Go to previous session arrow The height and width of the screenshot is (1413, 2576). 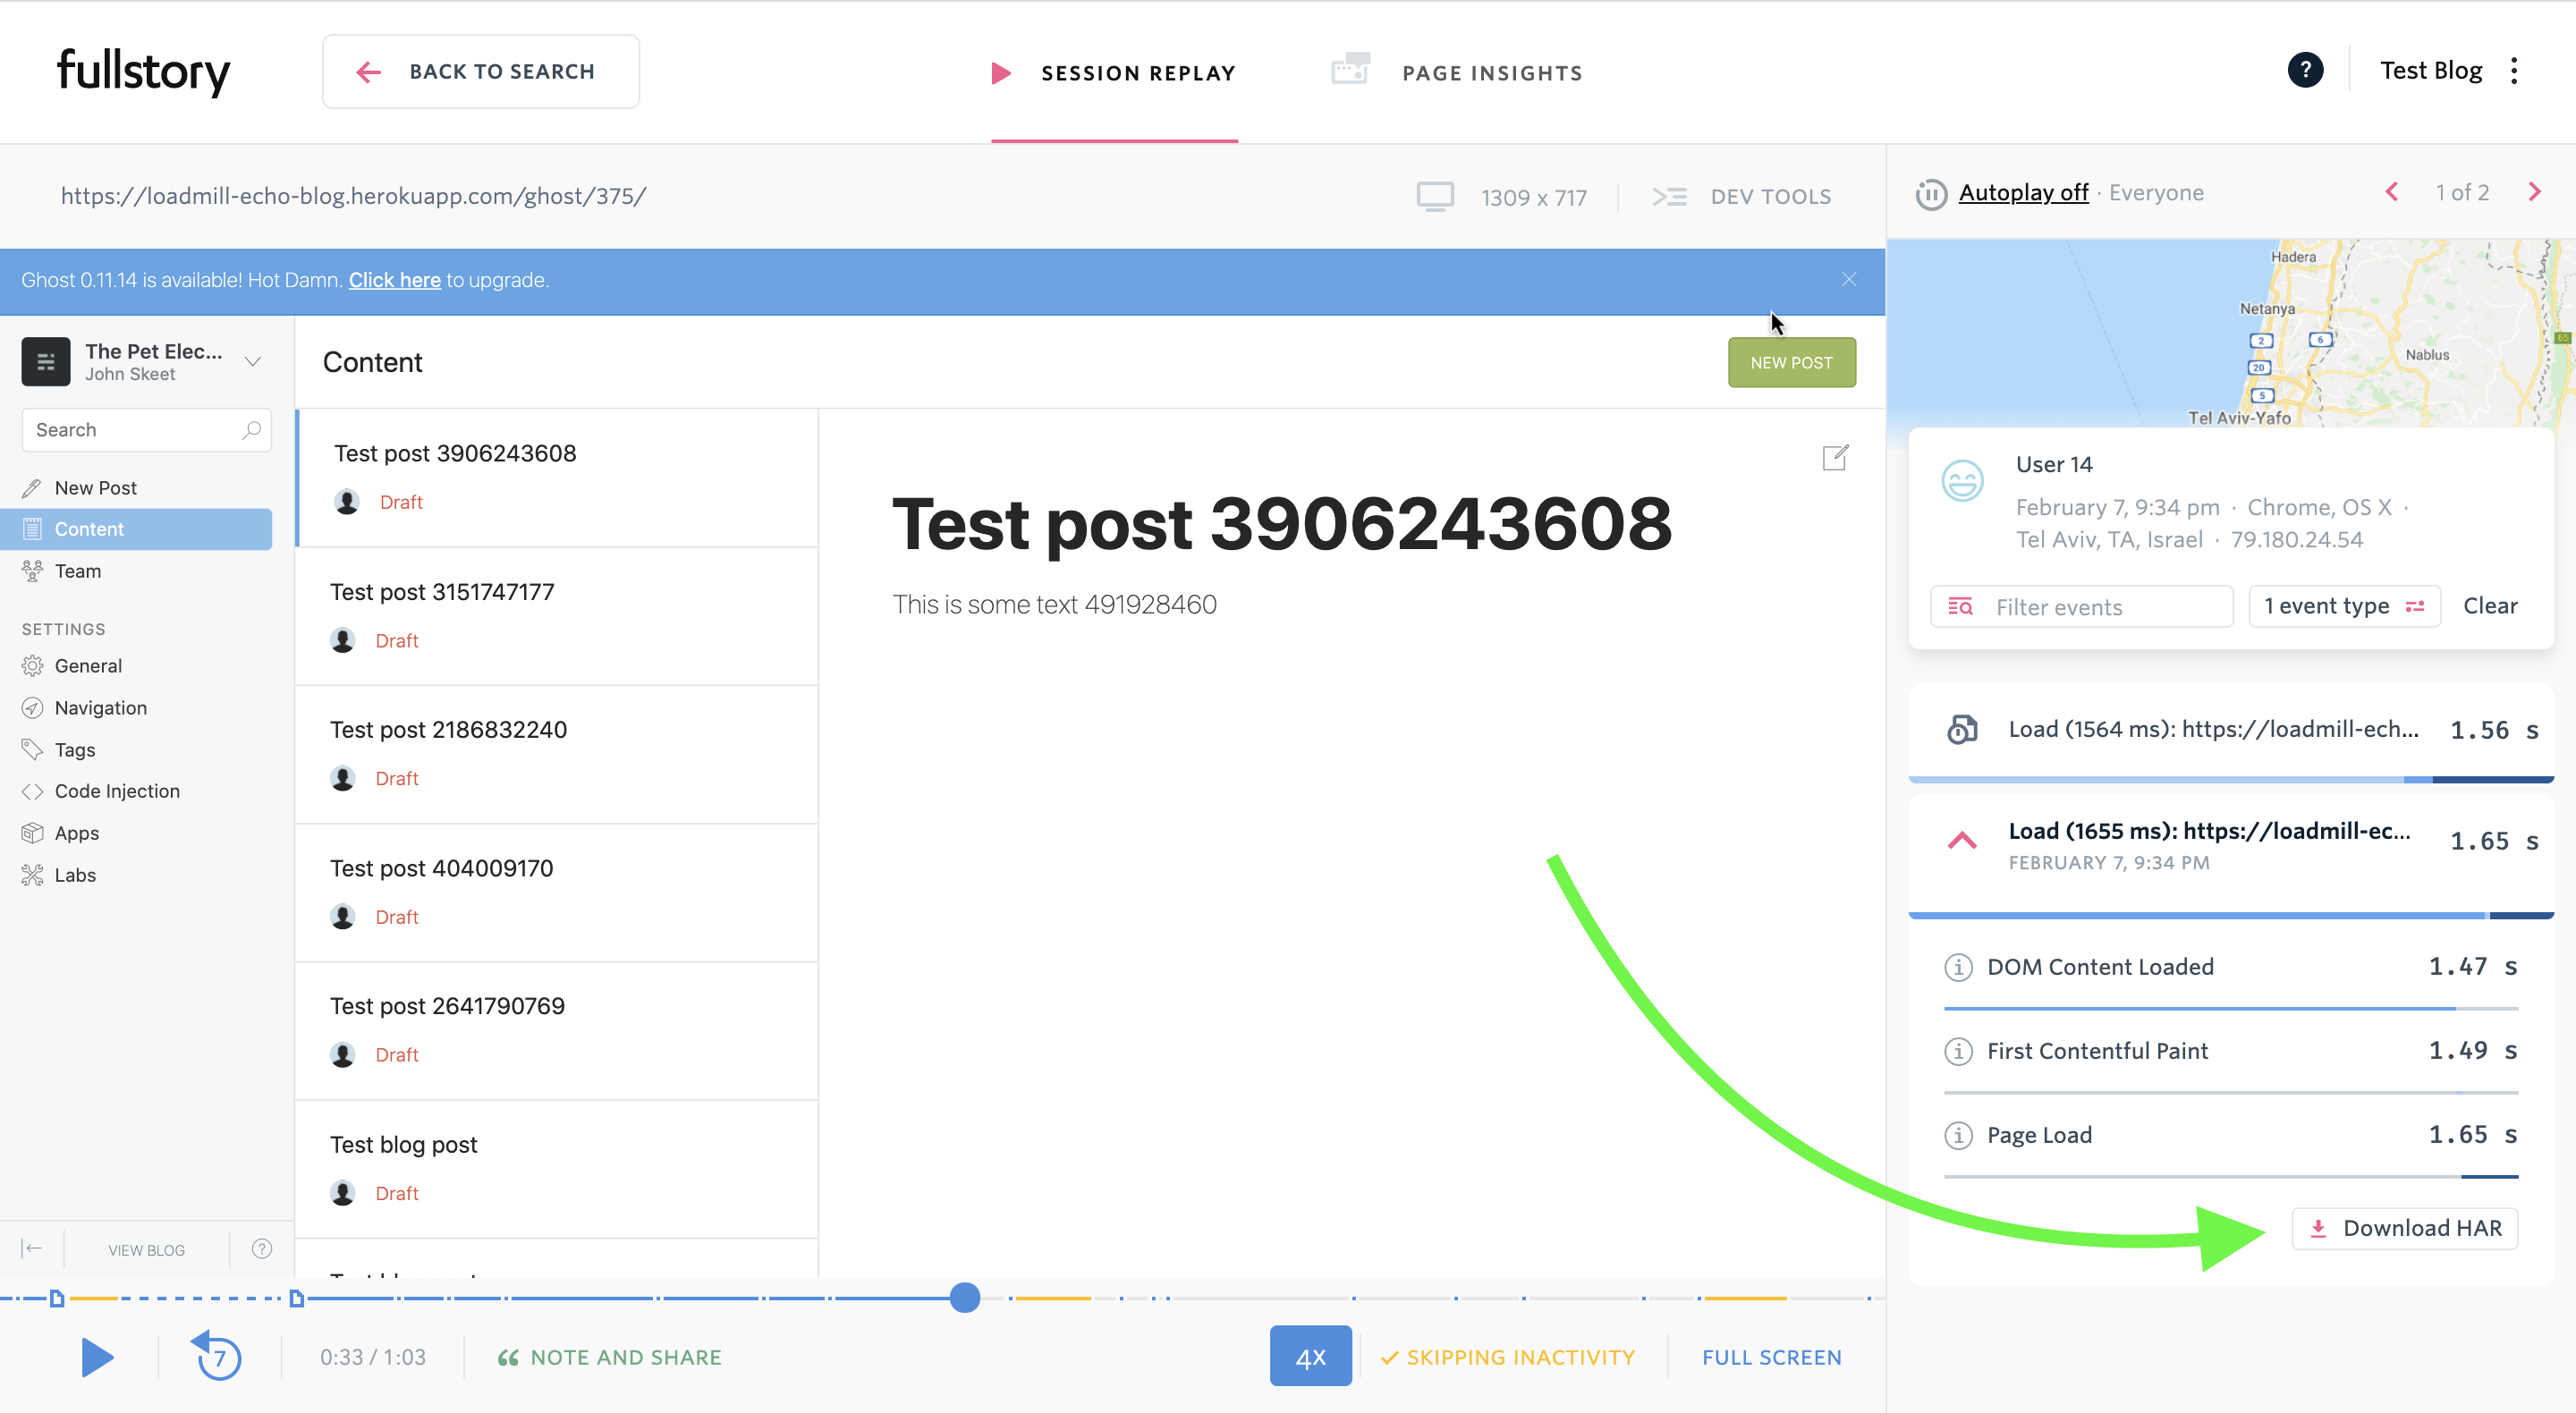[x=2392, y=192]
